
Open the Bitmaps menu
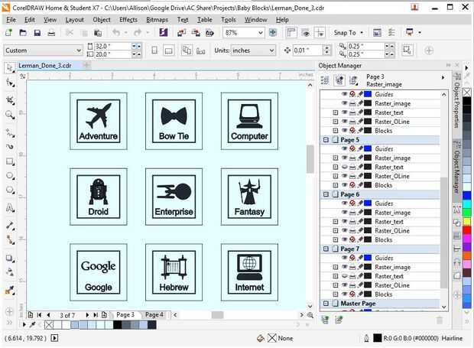click(157, 20)
